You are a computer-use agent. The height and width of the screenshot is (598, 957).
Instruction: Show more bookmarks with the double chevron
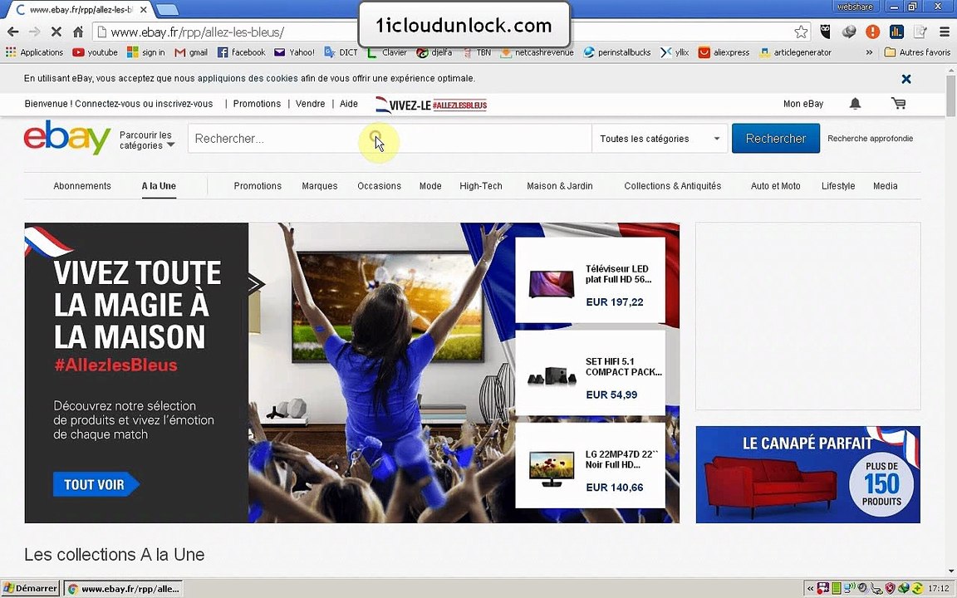click(869, 52)
